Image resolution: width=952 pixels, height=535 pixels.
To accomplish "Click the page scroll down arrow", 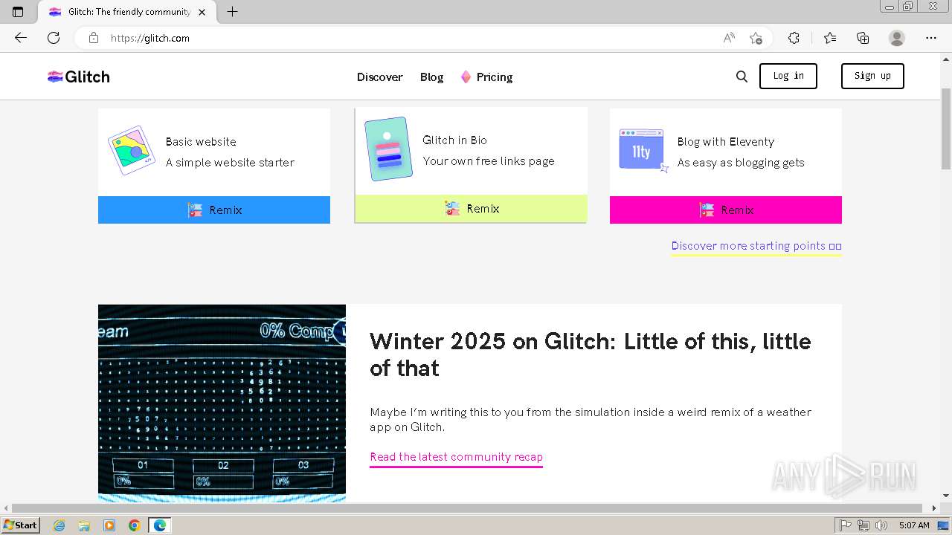I will (946, 496).
